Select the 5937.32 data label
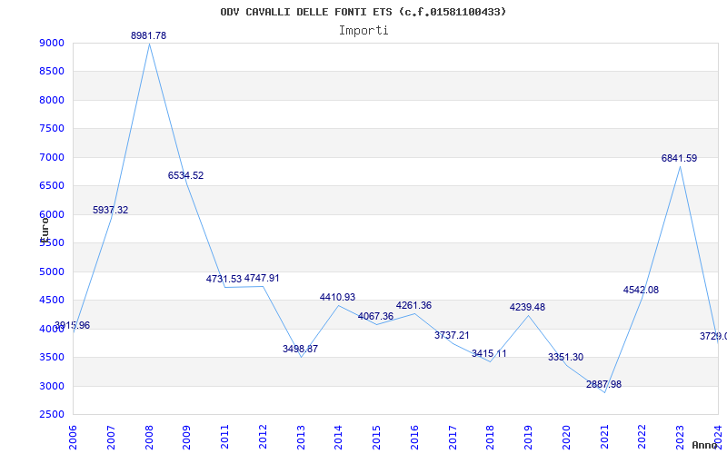Image resolution: width=727 pixels, height=454 pixels. point(110,210)
